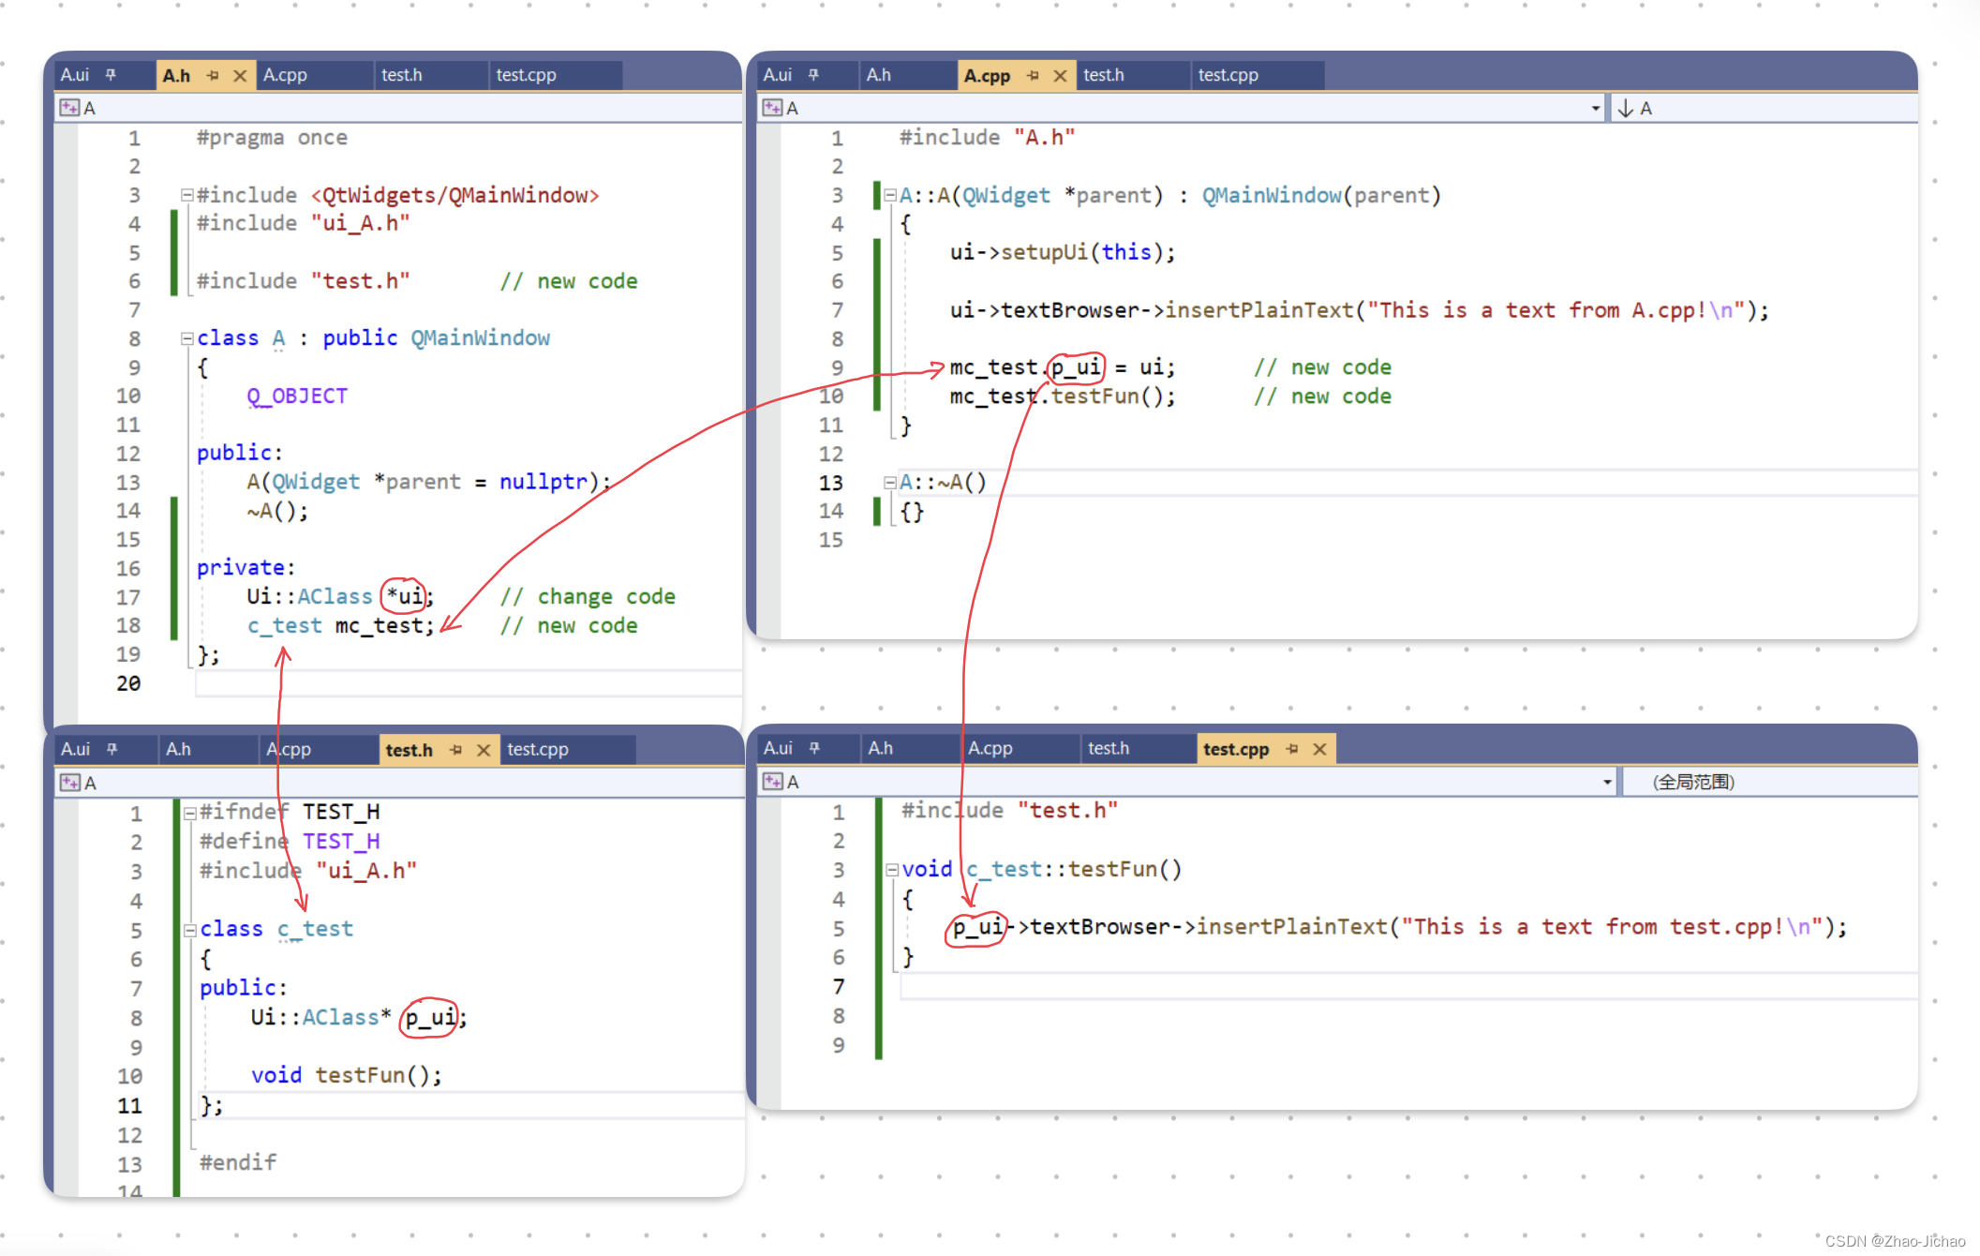Click pin icon beside A.ui in bottom-right editor
Screen dimensions: 1980x1256
pyautogui.click(x=814, y=748)
